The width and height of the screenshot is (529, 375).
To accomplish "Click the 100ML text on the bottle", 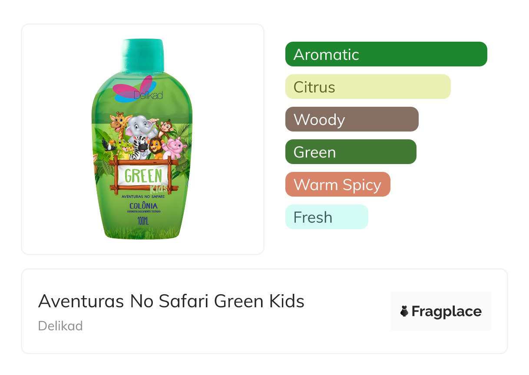I will pos(143,221).
